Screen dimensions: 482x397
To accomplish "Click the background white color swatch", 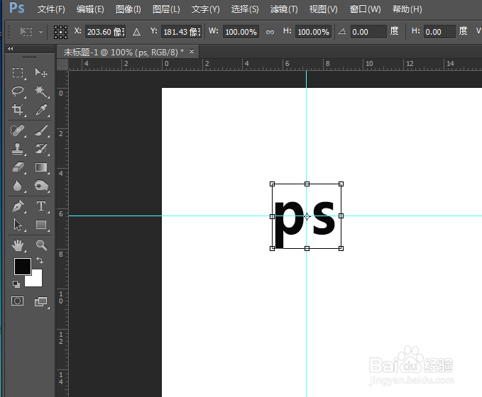I will [x=36, y=280].
